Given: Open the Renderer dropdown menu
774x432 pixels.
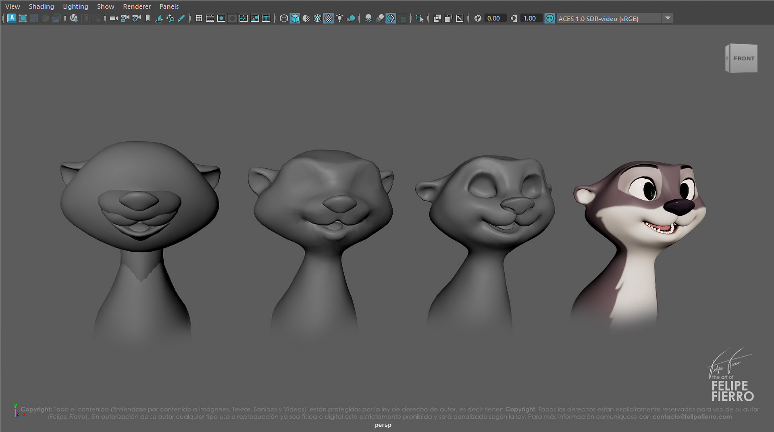Looking at the screenshot, I should [137, 6].
